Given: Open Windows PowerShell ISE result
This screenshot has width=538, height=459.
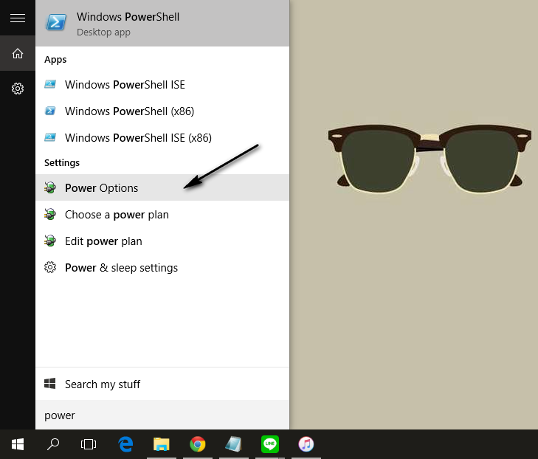Looking at the screenshot, I should (162, 84).
